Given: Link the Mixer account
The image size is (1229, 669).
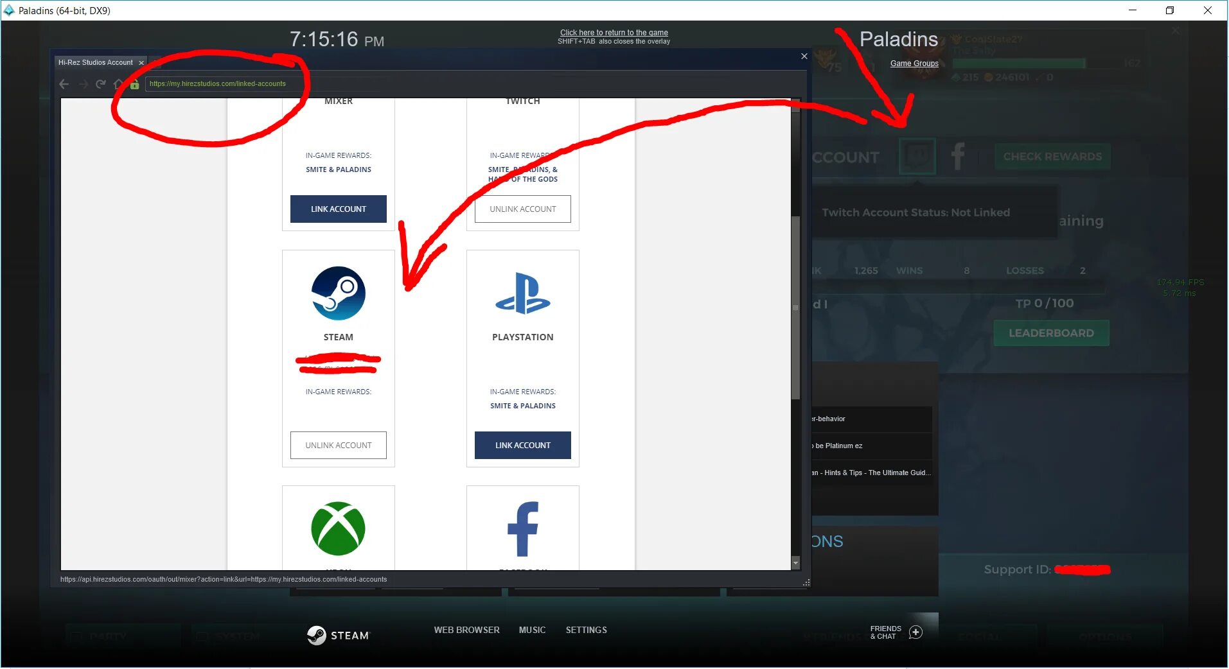Looking at the screenshot, I should (x=339, y=209).
